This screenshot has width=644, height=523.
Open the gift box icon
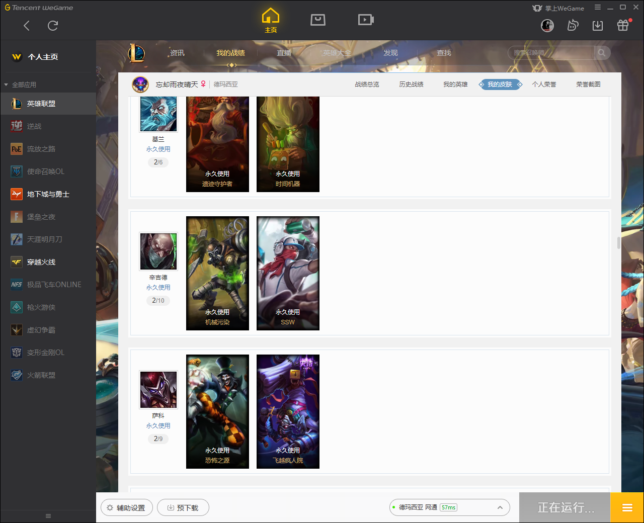pyautogui.click(x=623, y=25)
